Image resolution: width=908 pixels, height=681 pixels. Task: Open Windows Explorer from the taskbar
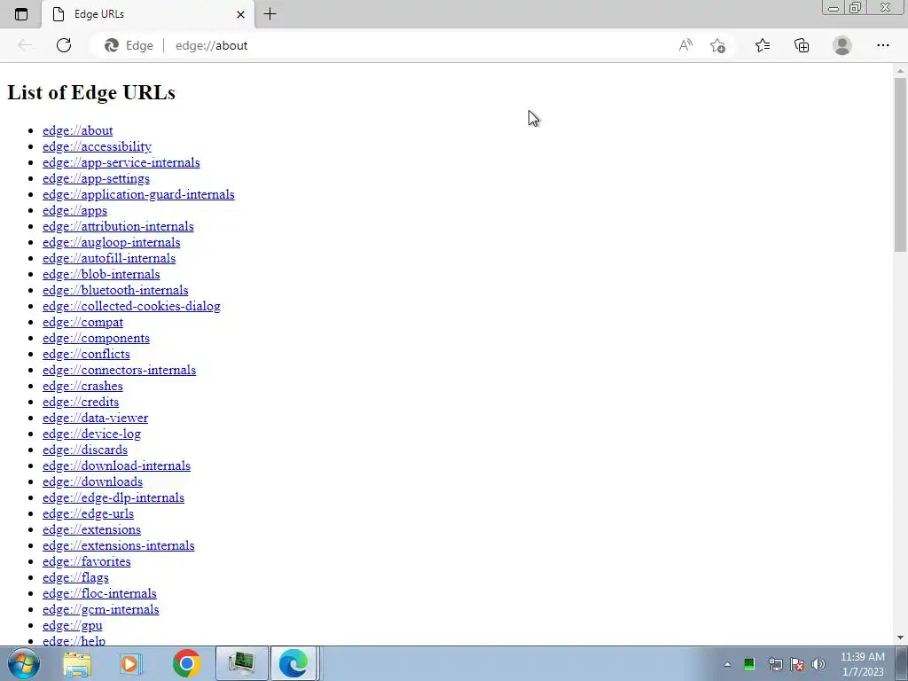click(x=77, y=663)
